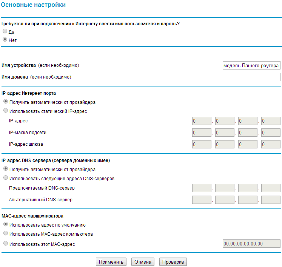Select 'Использовать адрес по умолчанию' MAC option
The height and width of the screenshot is (267, 282).
coord(6,224)
